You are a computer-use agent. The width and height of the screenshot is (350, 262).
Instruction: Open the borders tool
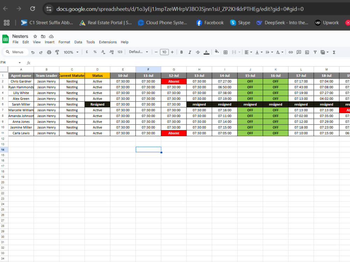point(225,52)
